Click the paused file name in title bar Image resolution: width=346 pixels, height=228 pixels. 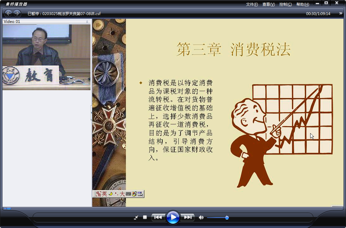tap(64, 14)
